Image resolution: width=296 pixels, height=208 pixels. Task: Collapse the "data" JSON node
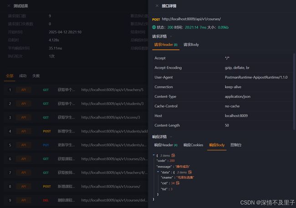158,172
